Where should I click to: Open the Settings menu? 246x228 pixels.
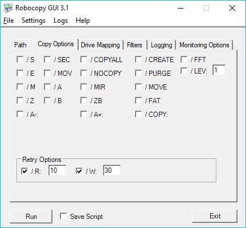(x=34, y=21)
